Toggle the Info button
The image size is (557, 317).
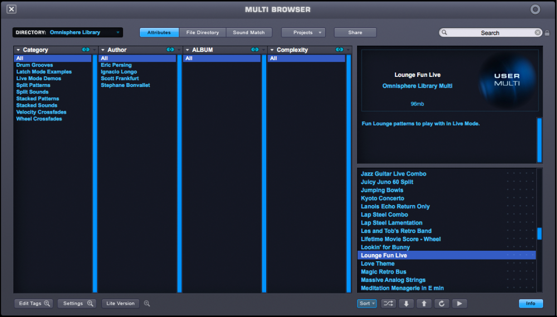pos(531,304)
